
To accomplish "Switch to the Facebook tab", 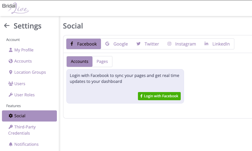I will click(x=84, y=44).
